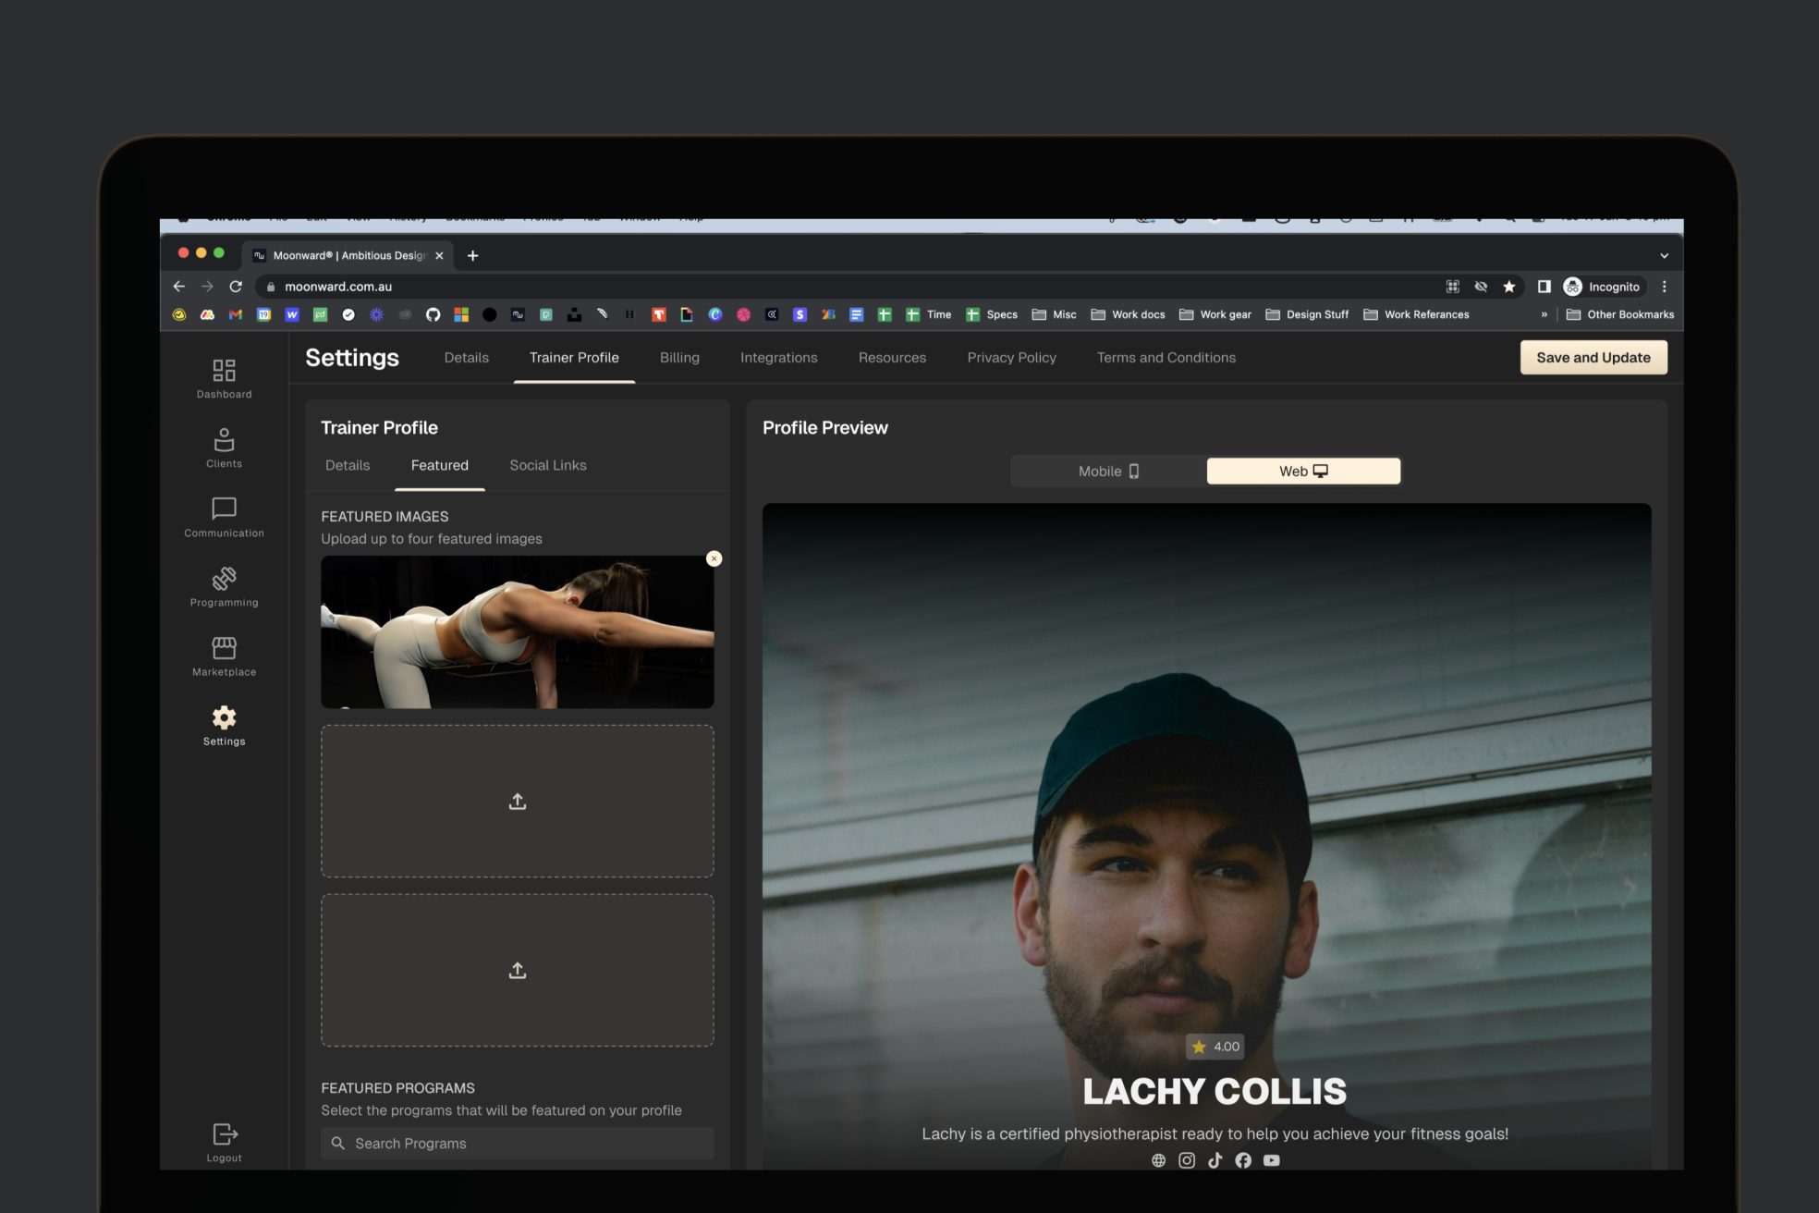Click upload icon in second image slot

point(518,802)
